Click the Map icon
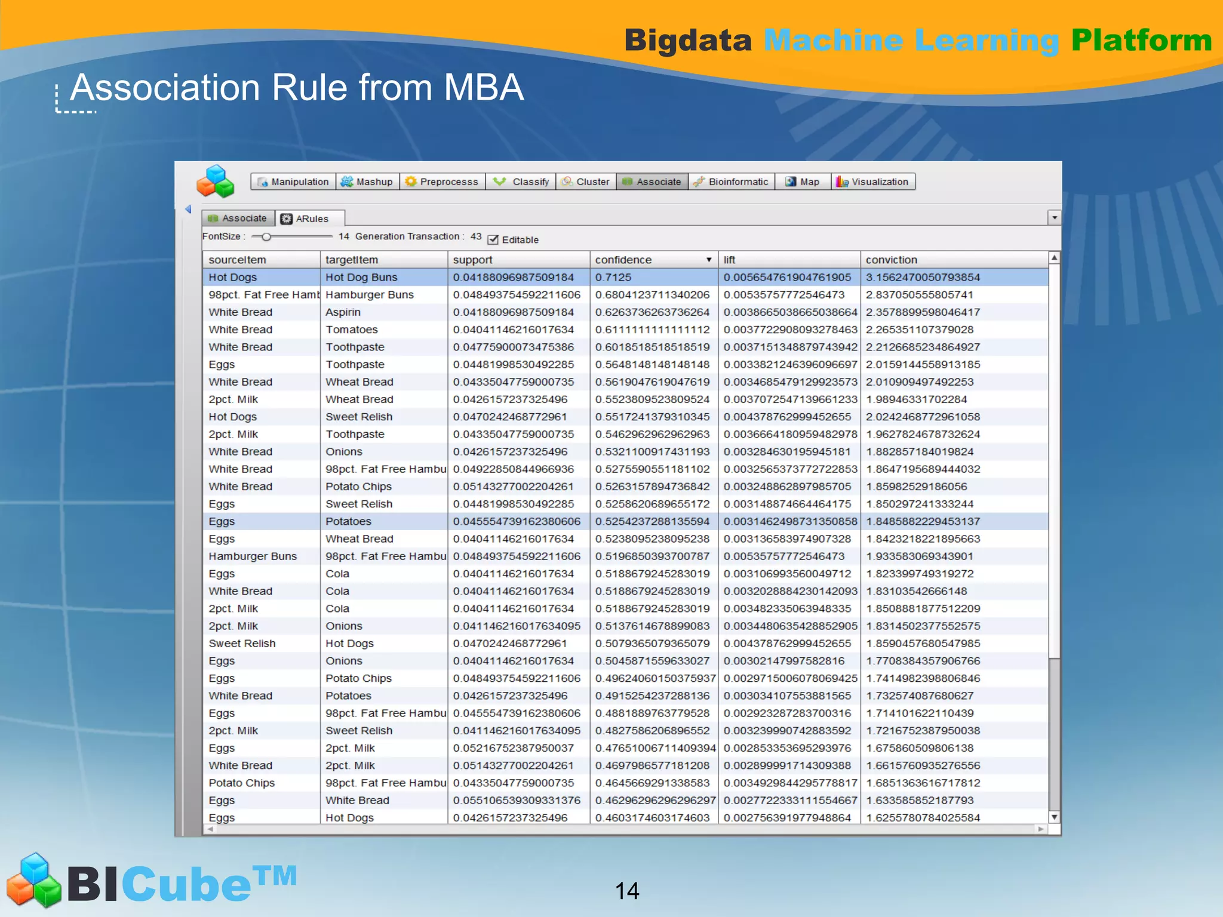 tap(791, 181)
